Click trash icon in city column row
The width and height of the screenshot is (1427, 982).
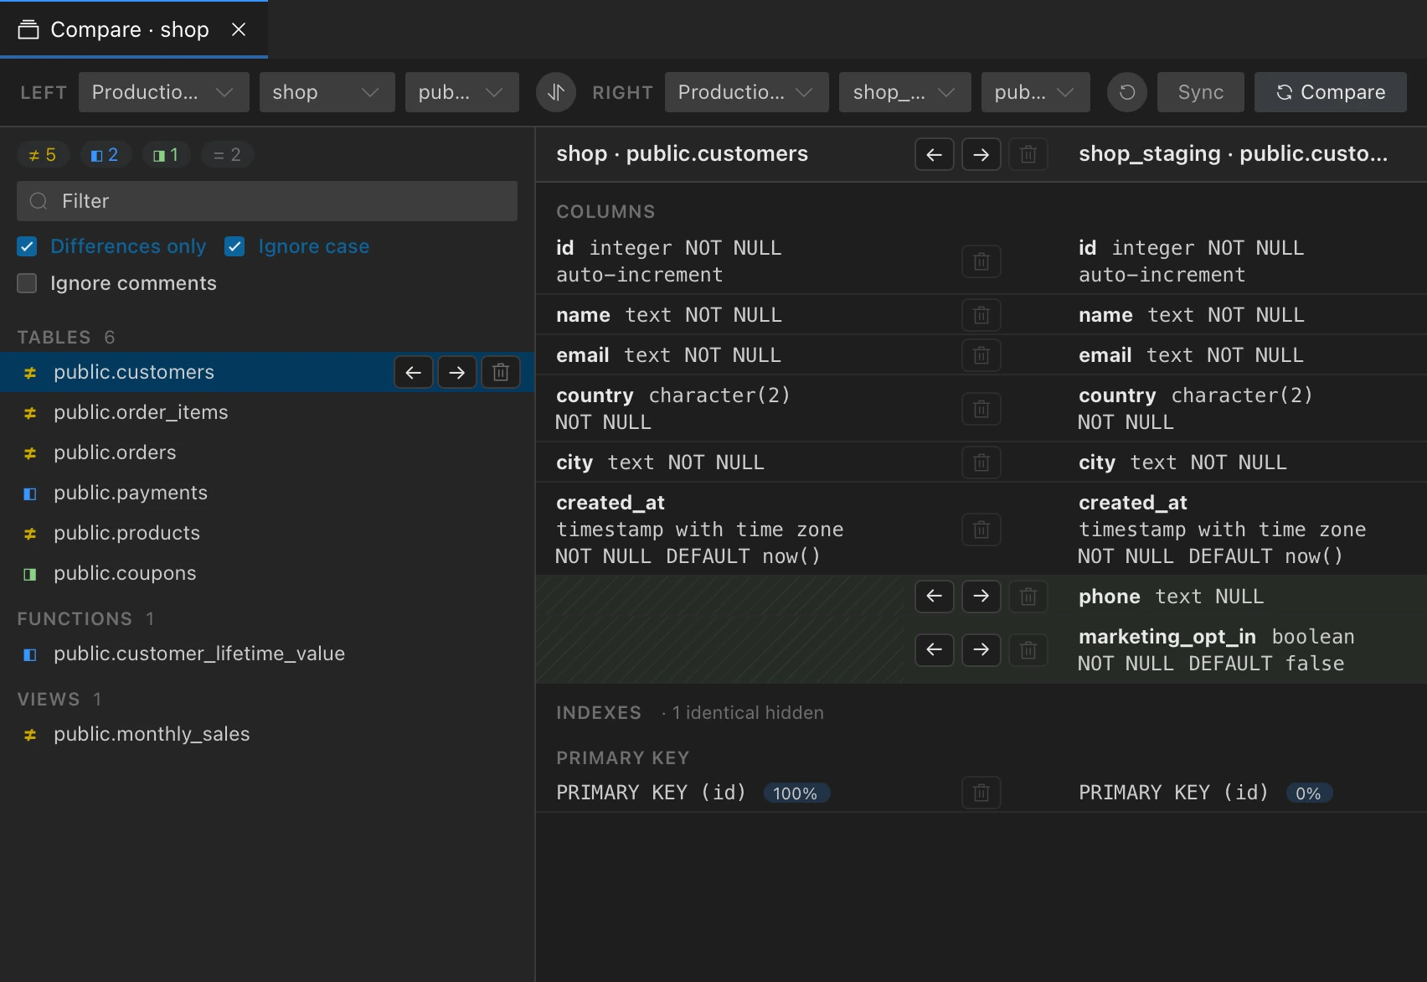[981, 463]
